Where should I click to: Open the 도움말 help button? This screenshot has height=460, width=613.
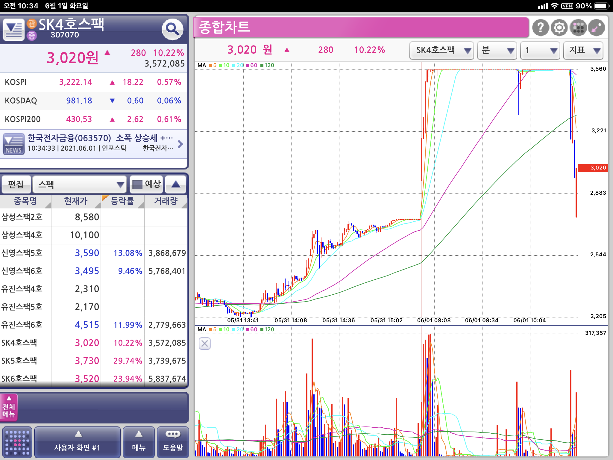pyautogui.click(x=173, y=442)
